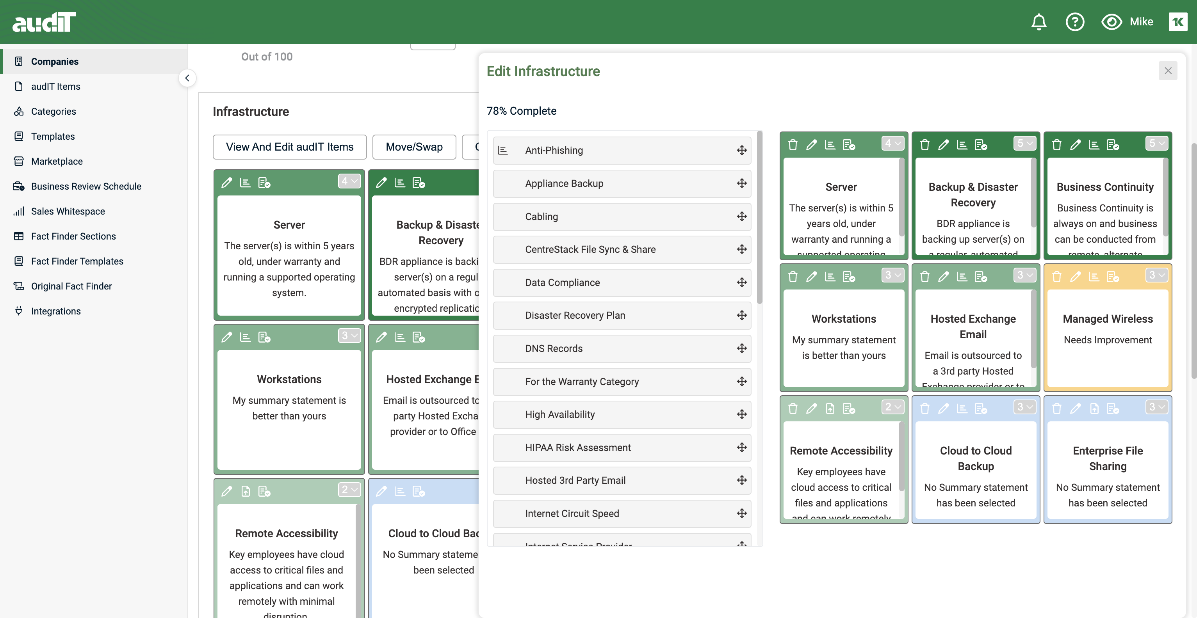Click chart icon next to Anti-Phishing
This screenshot has width=1197, height=618.
click(x=503, y=150)
